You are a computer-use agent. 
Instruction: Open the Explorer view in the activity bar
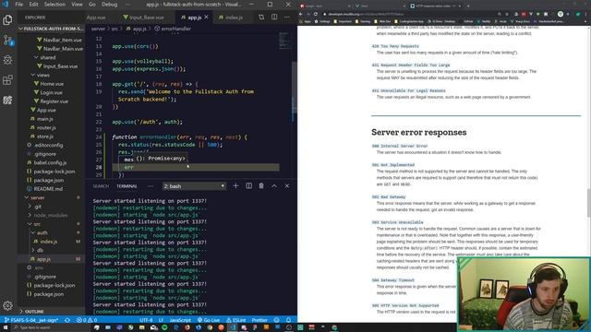[x=7, y=19]
